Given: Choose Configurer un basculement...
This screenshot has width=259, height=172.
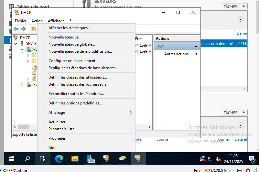Looking at the screenshot, I should pos(86,61).
